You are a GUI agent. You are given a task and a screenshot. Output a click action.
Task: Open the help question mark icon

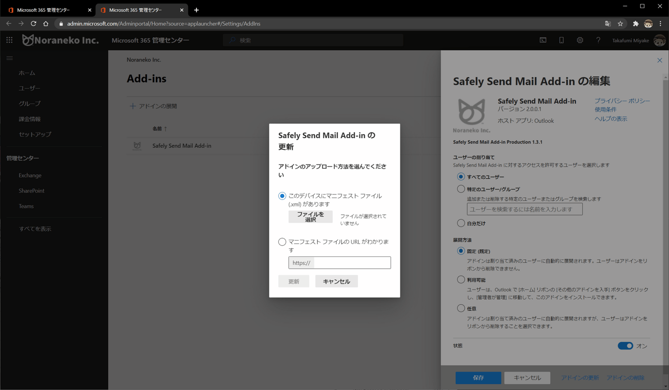click(598, 40)
